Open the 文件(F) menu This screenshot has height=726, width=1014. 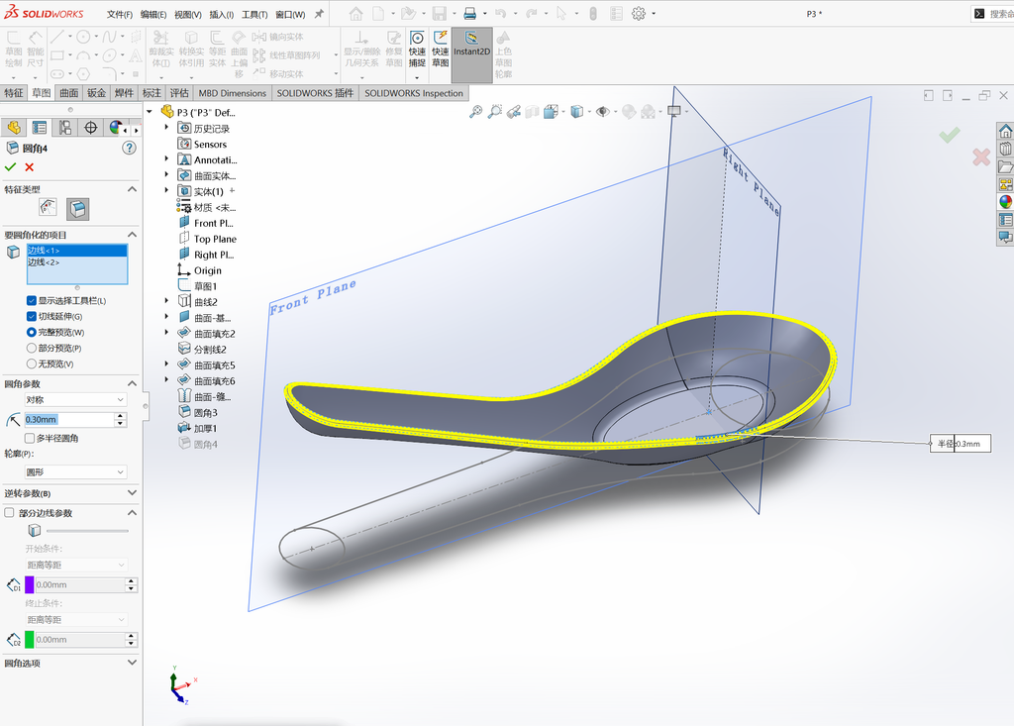[x=120, y=14]
